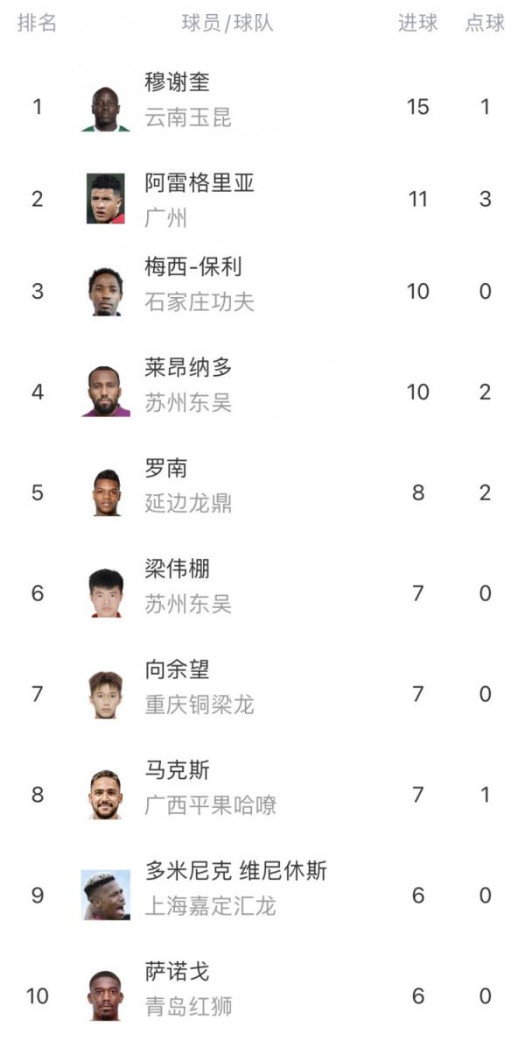Click the 青岛红狮 team name
525x1041 pixels.
pos(188,1008)
